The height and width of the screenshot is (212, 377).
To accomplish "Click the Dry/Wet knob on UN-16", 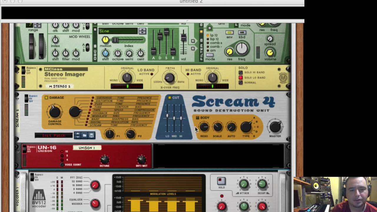I will (142, 159).
